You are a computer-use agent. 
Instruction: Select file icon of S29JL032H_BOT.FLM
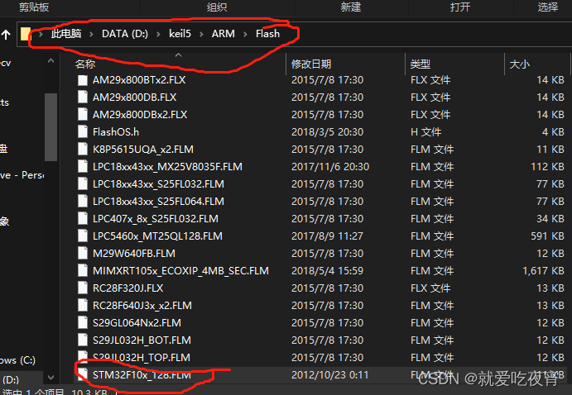tap(83, 340)
